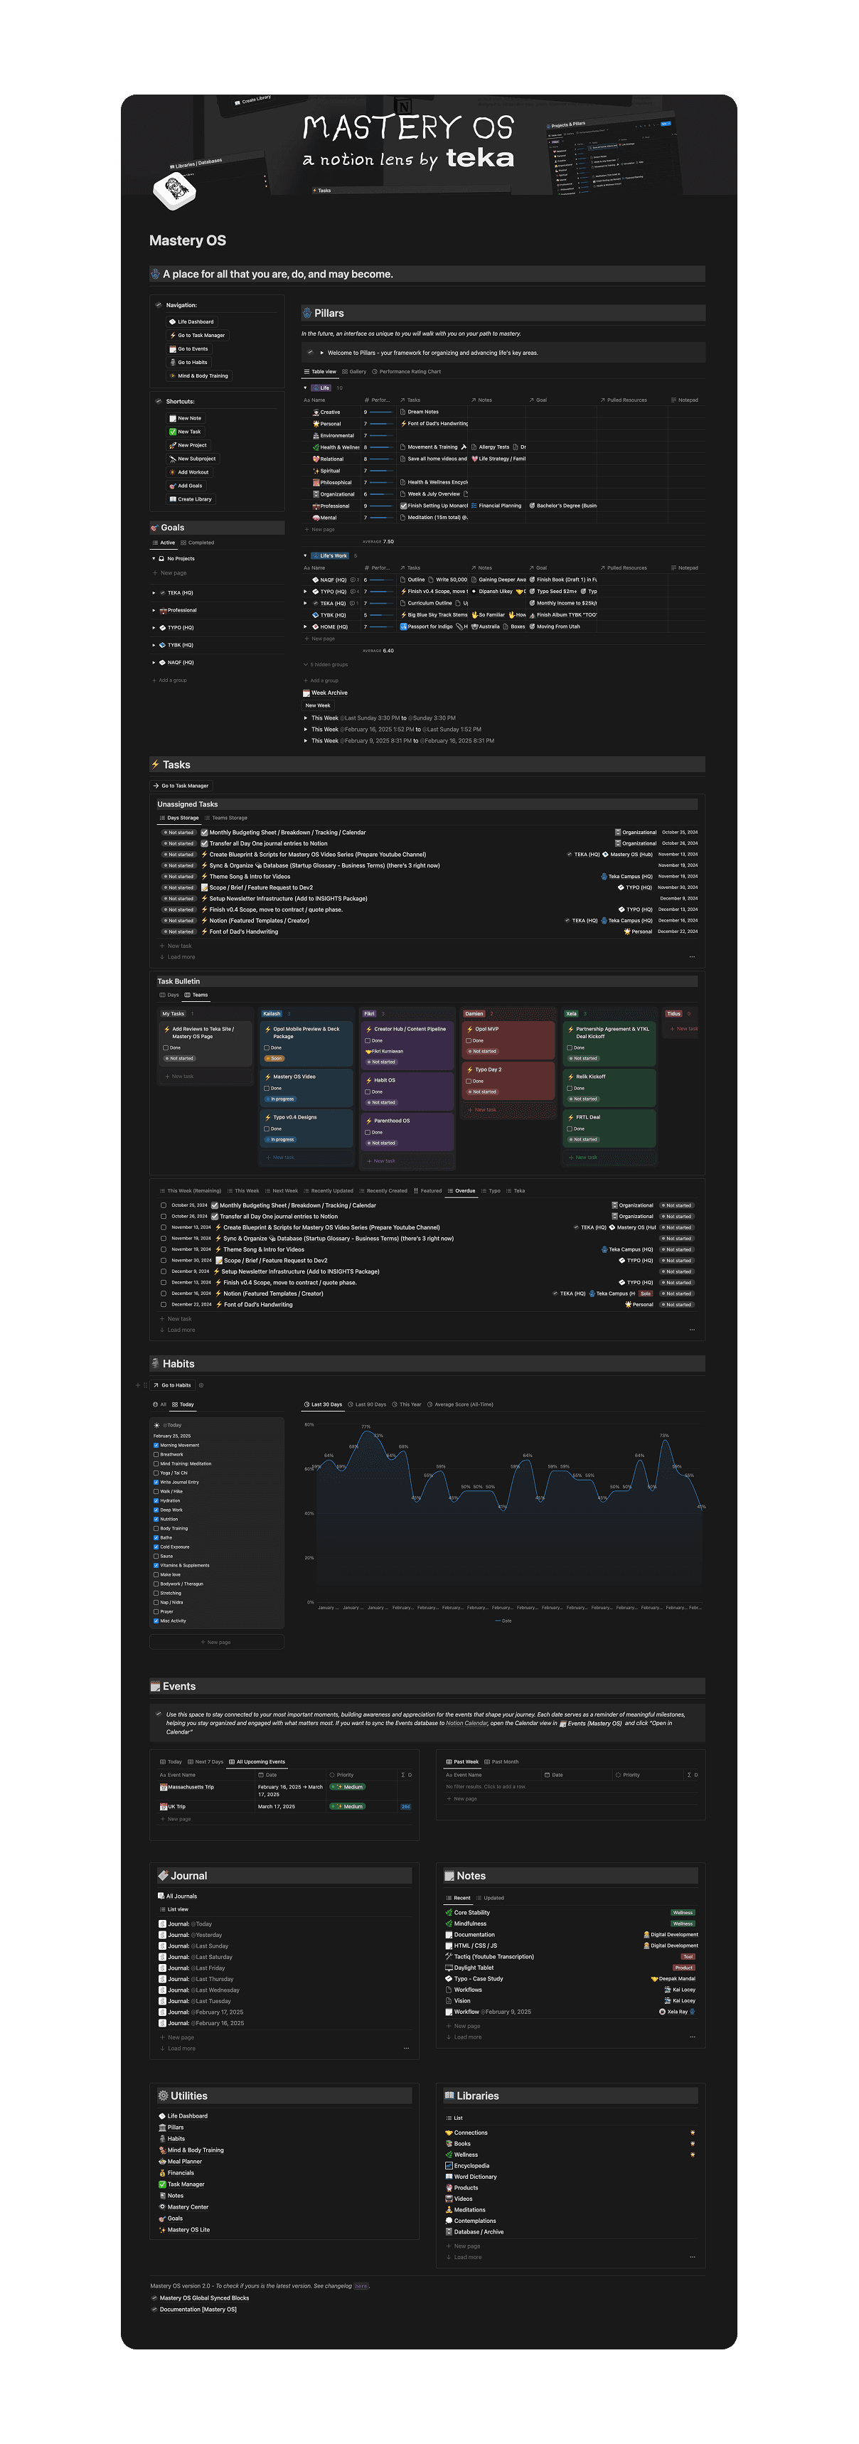The height and width of the screenshot is (2444, 859).
Task: Collapse the Life's Work group toggle
Action: (x=306, y=556)
